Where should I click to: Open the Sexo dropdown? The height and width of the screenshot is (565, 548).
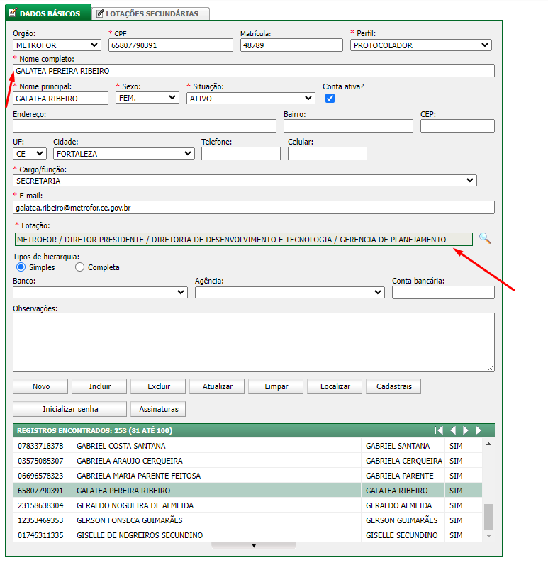[x=147, y=98]
